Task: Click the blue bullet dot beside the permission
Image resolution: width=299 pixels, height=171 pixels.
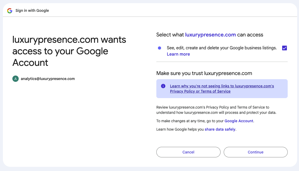Action: 159,48
